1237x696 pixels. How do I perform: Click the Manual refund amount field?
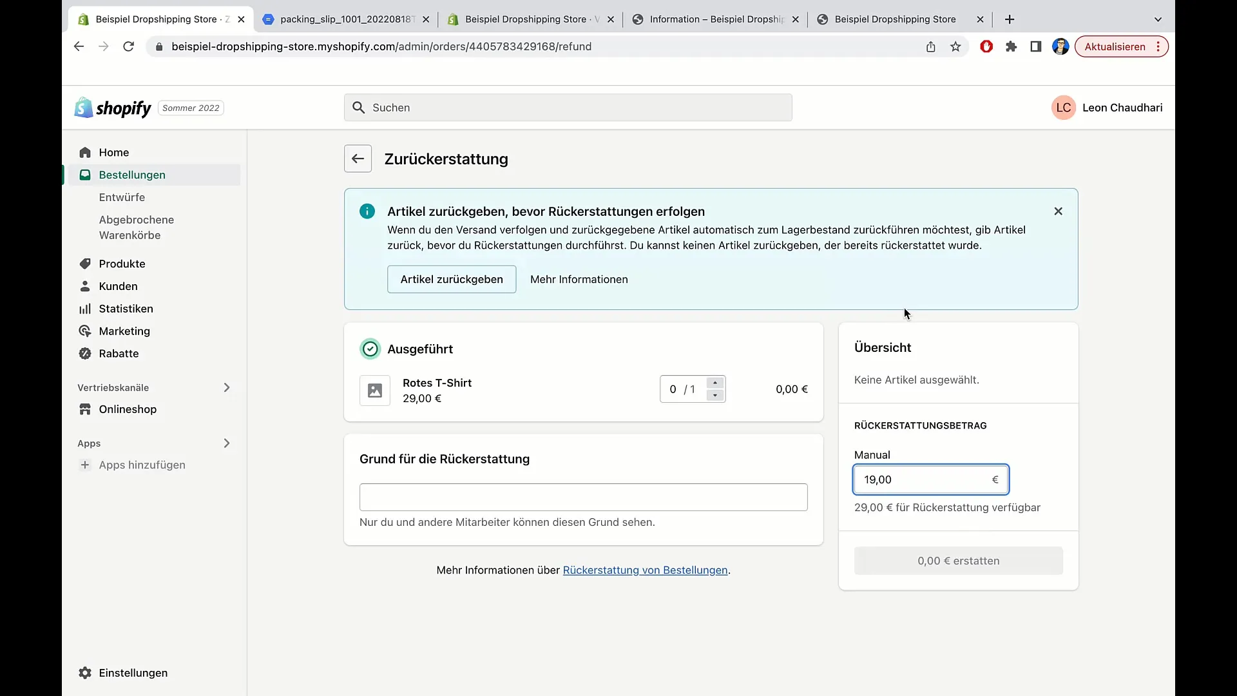click(931, 479)
